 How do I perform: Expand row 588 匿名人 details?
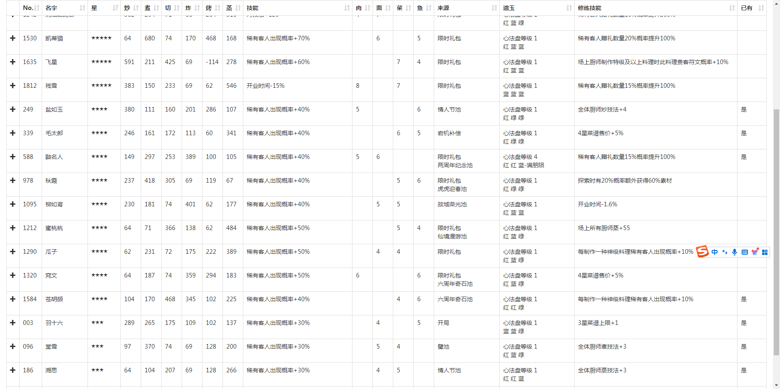(x=13, y=157)
